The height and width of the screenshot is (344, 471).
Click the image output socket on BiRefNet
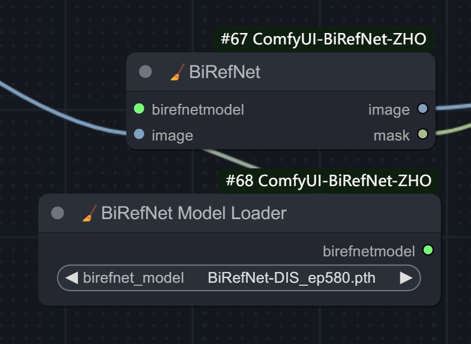point(422,109)
